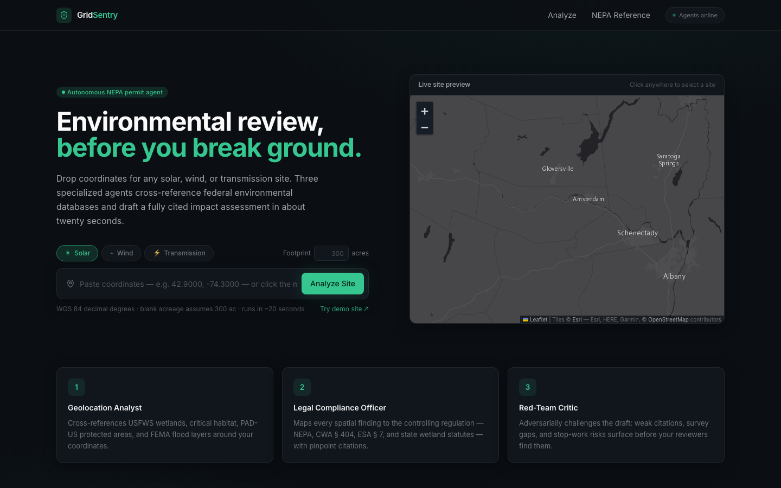Click the Autonomous NEPA permit agent badge
The width and height of the screenshot is (781, 488).
tap(112, 92)
